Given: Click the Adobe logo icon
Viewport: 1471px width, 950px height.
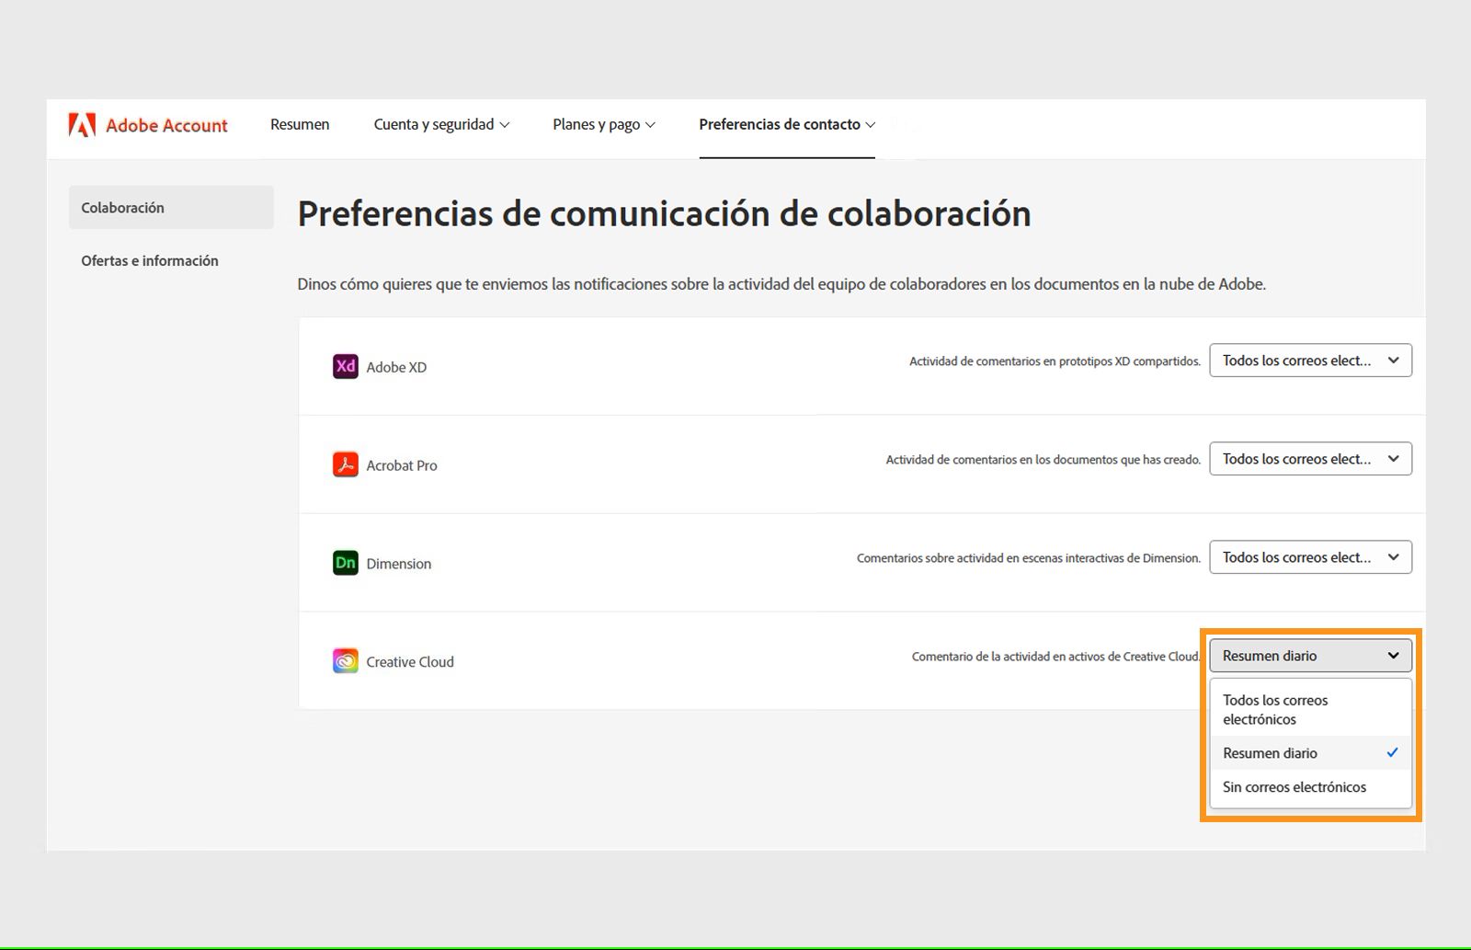Looking at the screenshot, I should point(82,125).
